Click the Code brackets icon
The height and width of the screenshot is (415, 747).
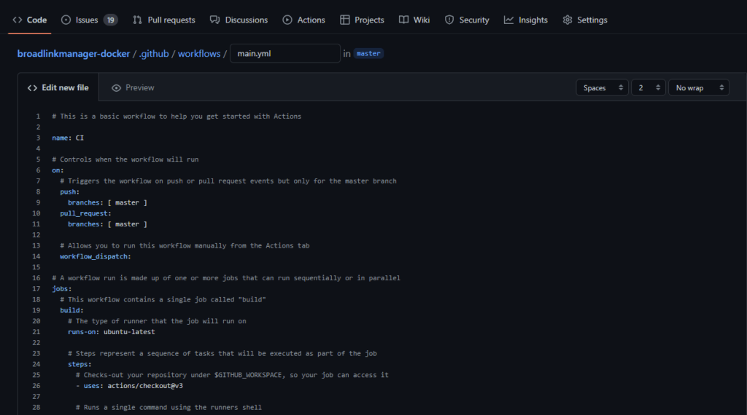tap(18, 20)
